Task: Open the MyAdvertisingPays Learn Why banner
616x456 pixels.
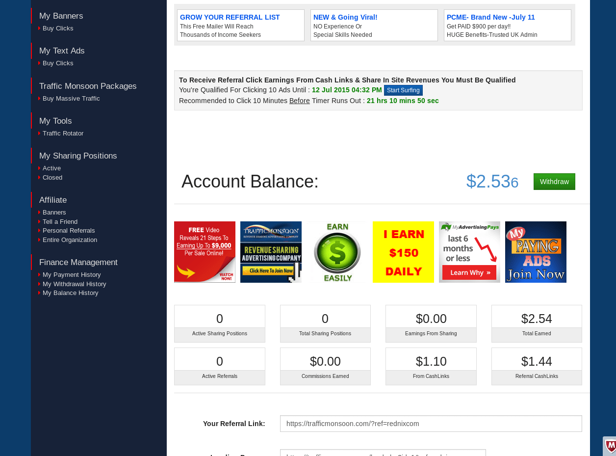Action: pyautogui.click(x=469, y=252)
